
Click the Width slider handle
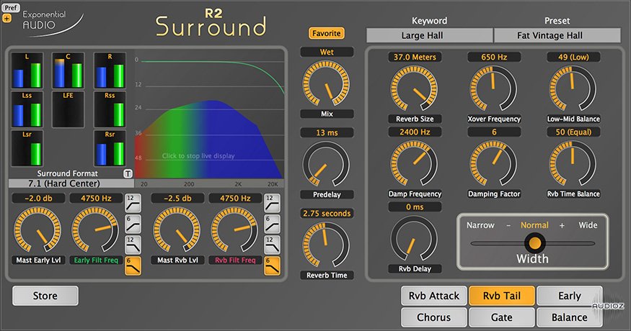[x=535, y=243]
